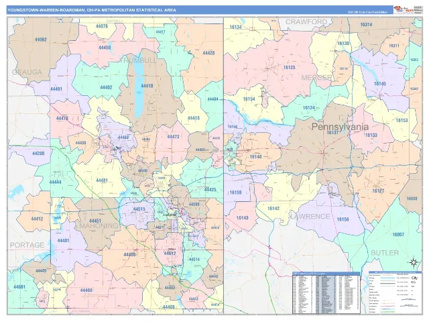This screenshot has width=429, height=322.
Task: Click the map legend box
Action: coord(395,292)
